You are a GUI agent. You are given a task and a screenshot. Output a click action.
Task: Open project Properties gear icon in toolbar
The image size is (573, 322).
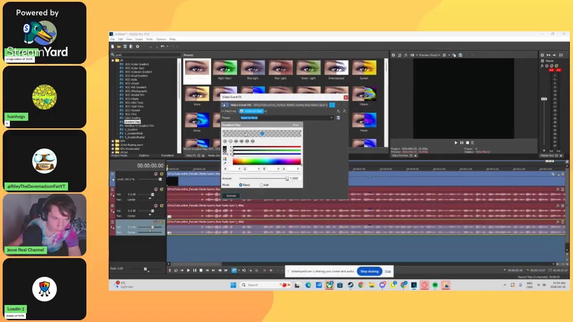[137, 47]
